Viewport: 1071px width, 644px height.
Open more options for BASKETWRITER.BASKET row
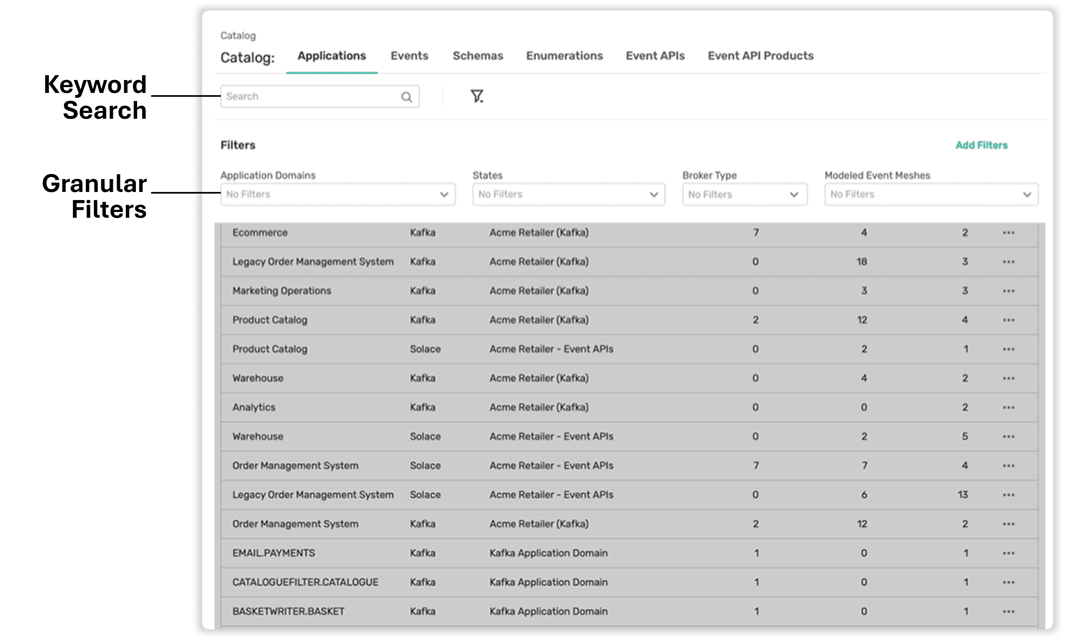pos(1008,611)
